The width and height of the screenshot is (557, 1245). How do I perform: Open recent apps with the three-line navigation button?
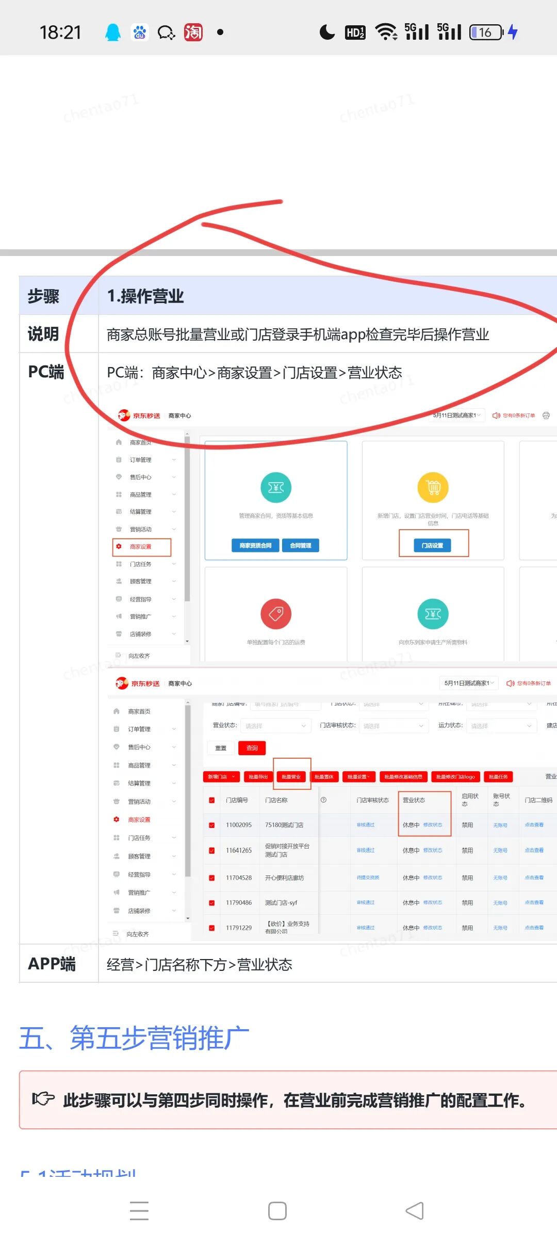click(x=139, y=1210)
